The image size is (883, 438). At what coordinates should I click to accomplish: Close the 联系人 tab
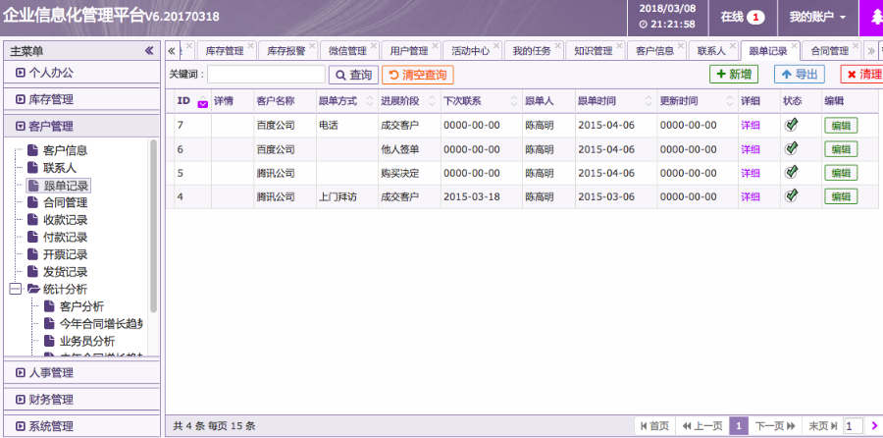coord(733,45)
